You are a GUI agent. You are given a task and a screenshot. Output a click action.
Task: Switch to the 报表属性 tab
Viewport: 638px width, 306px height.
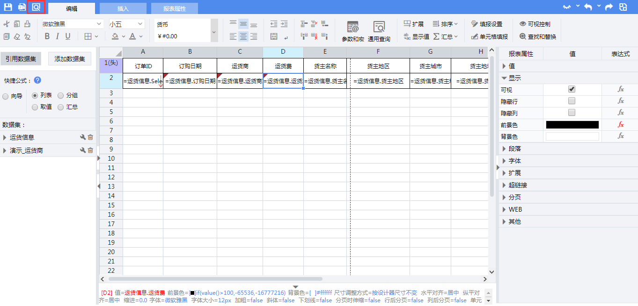pos(174,8)
